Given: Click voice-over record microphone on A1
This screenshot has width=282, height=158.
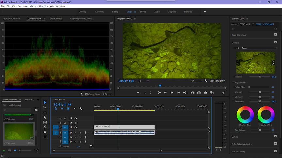Looking at the screenshot, I should (86, 133).
